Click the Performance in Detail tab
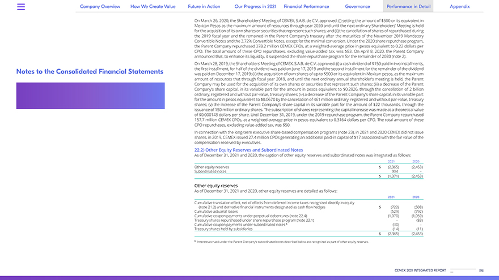This screenshot has height=280, width=499. tap(408, 7)
